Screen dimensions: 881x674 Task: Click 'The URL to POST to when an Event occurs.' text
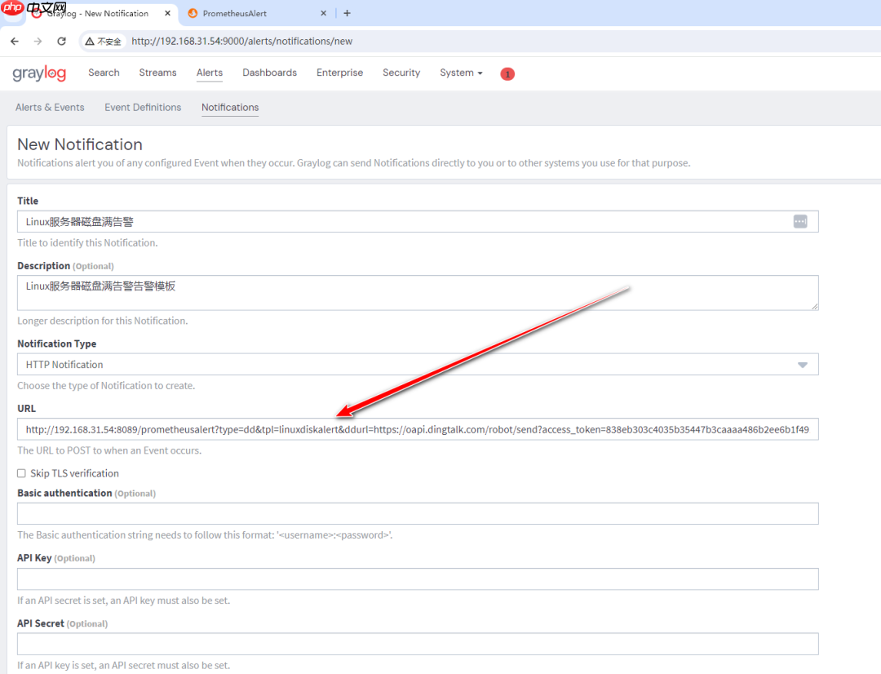pos(109,450)
